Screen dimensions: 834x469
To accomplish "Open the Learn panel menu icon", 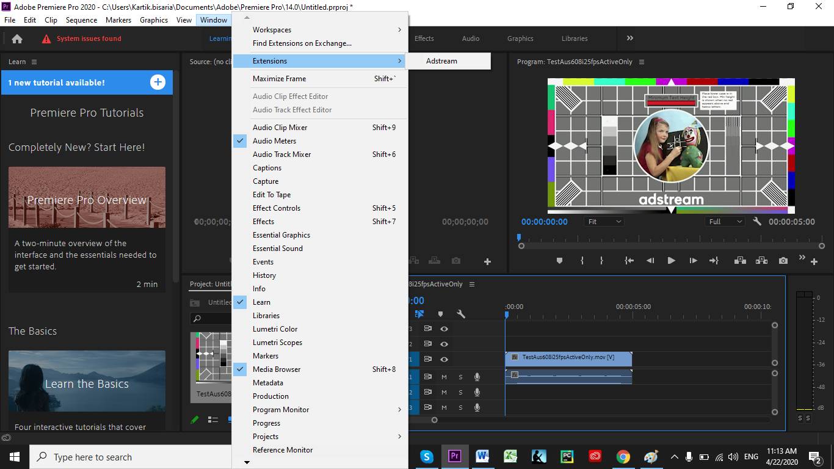I will pos(34,62).
